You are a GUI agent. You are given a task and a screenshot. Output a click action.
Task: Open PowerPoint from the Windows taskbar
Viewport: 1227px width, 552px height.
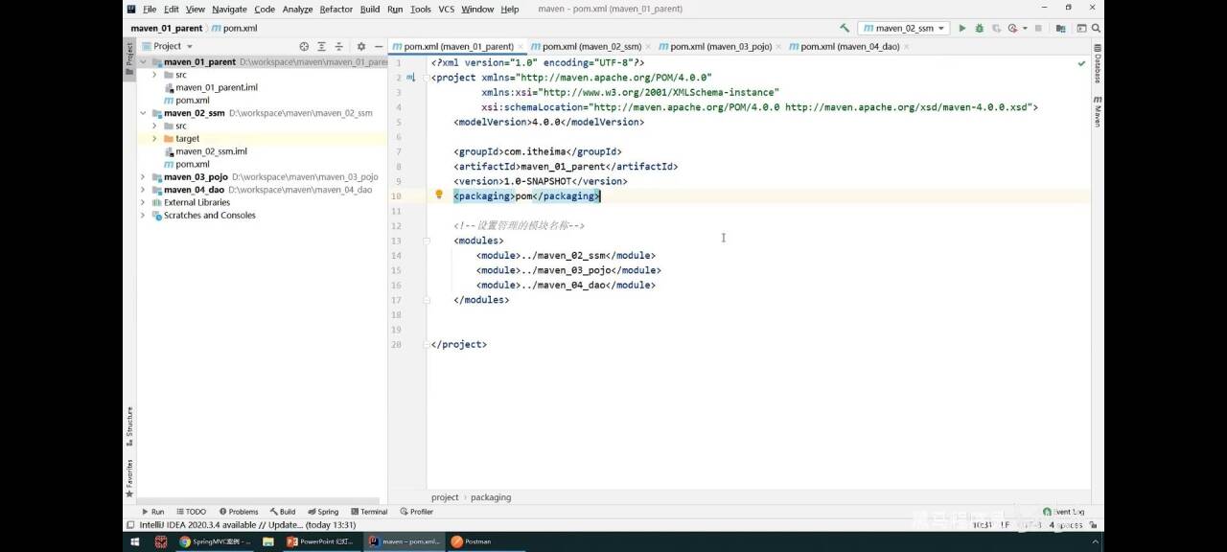(321, 541)
